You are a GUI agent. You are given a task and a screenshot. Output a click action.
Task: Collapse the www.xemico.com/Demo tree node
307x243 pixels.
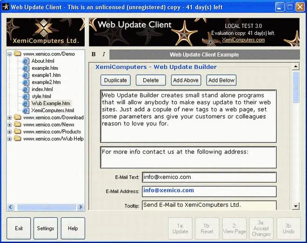(9, 54)
